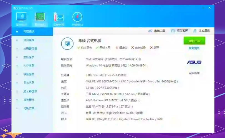This screenshot has width=225, height=138.
Task: Click the 生成报表 report icon
Action: 195,31
